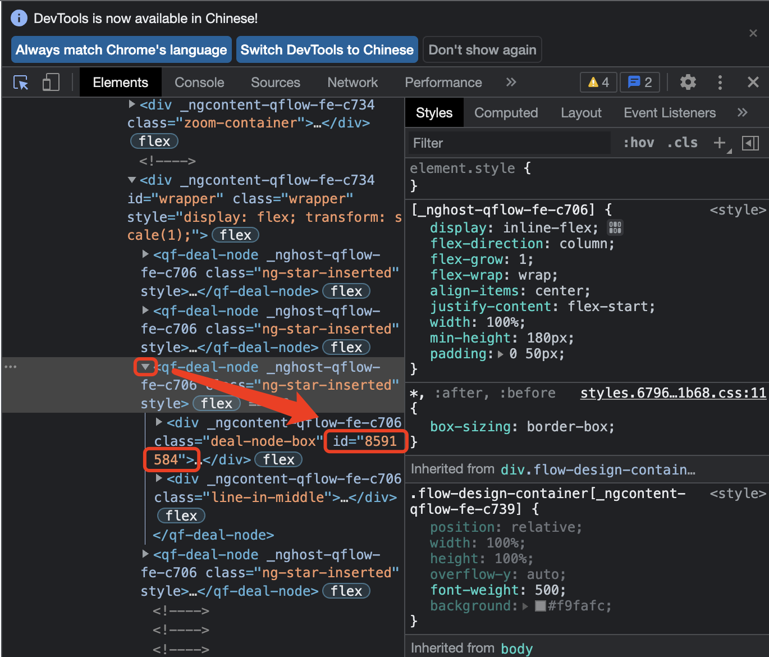This screenshot has height=657, width=769.
Task: Open the Performance tab
Action: [x=443, y=83]
